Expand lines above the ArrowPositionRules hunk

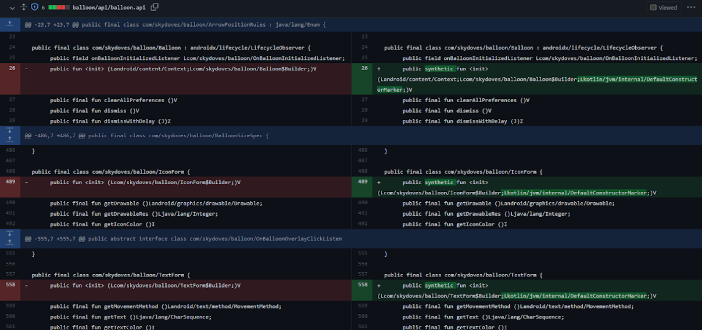click(10, 24)
